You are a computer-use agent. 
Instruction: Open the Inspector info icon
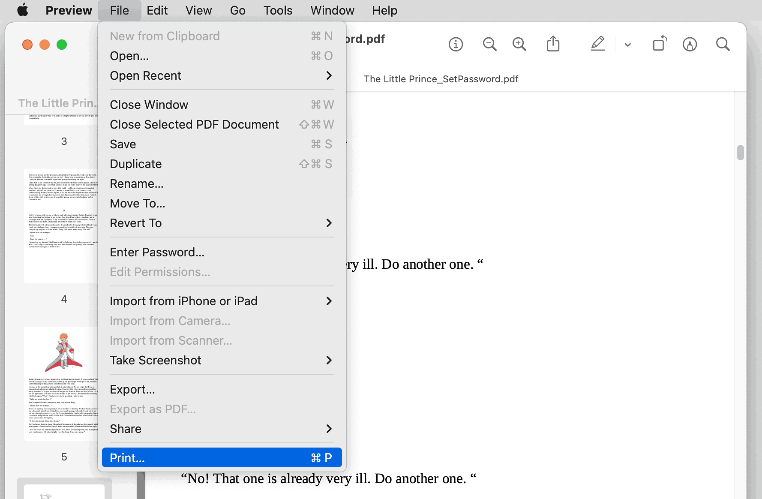coord(456,44)
